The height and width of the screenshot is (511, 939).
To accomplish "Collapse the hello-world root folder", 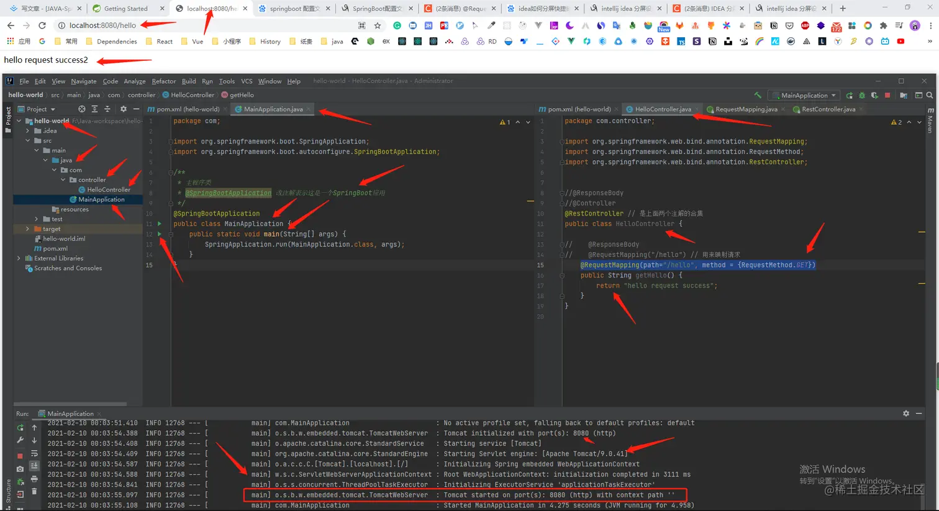I will pos(19,121).
